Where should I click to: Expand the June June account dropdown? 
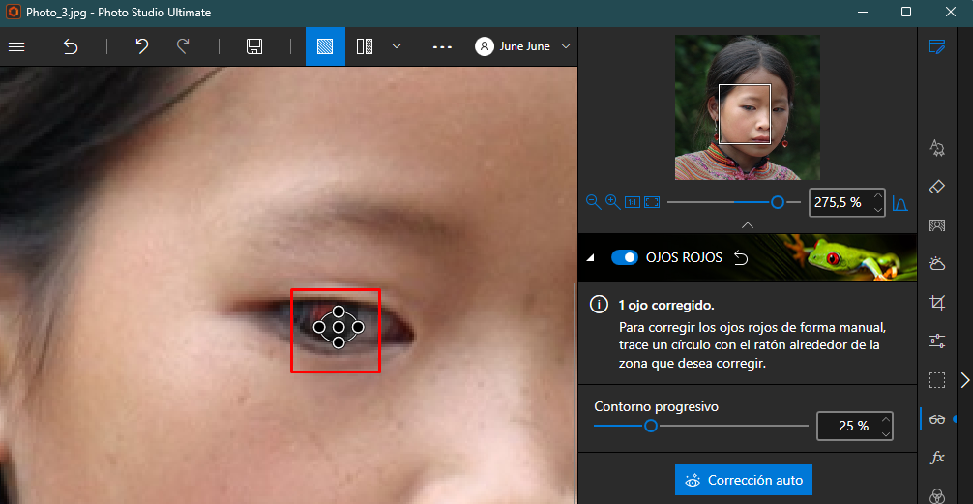[565, 46]
